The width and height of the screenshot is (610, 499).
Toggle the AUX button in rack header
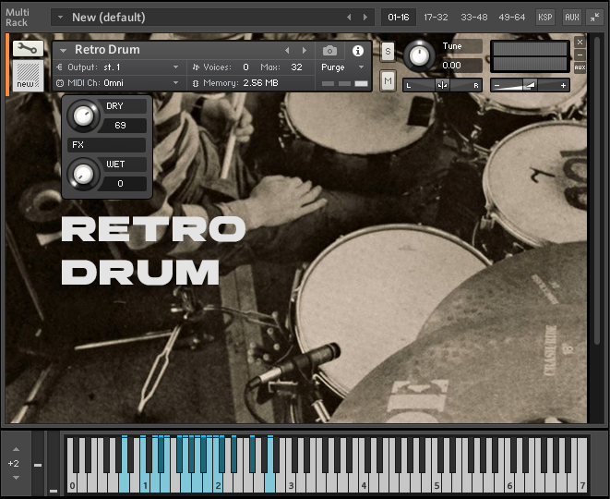pos(572,18)
